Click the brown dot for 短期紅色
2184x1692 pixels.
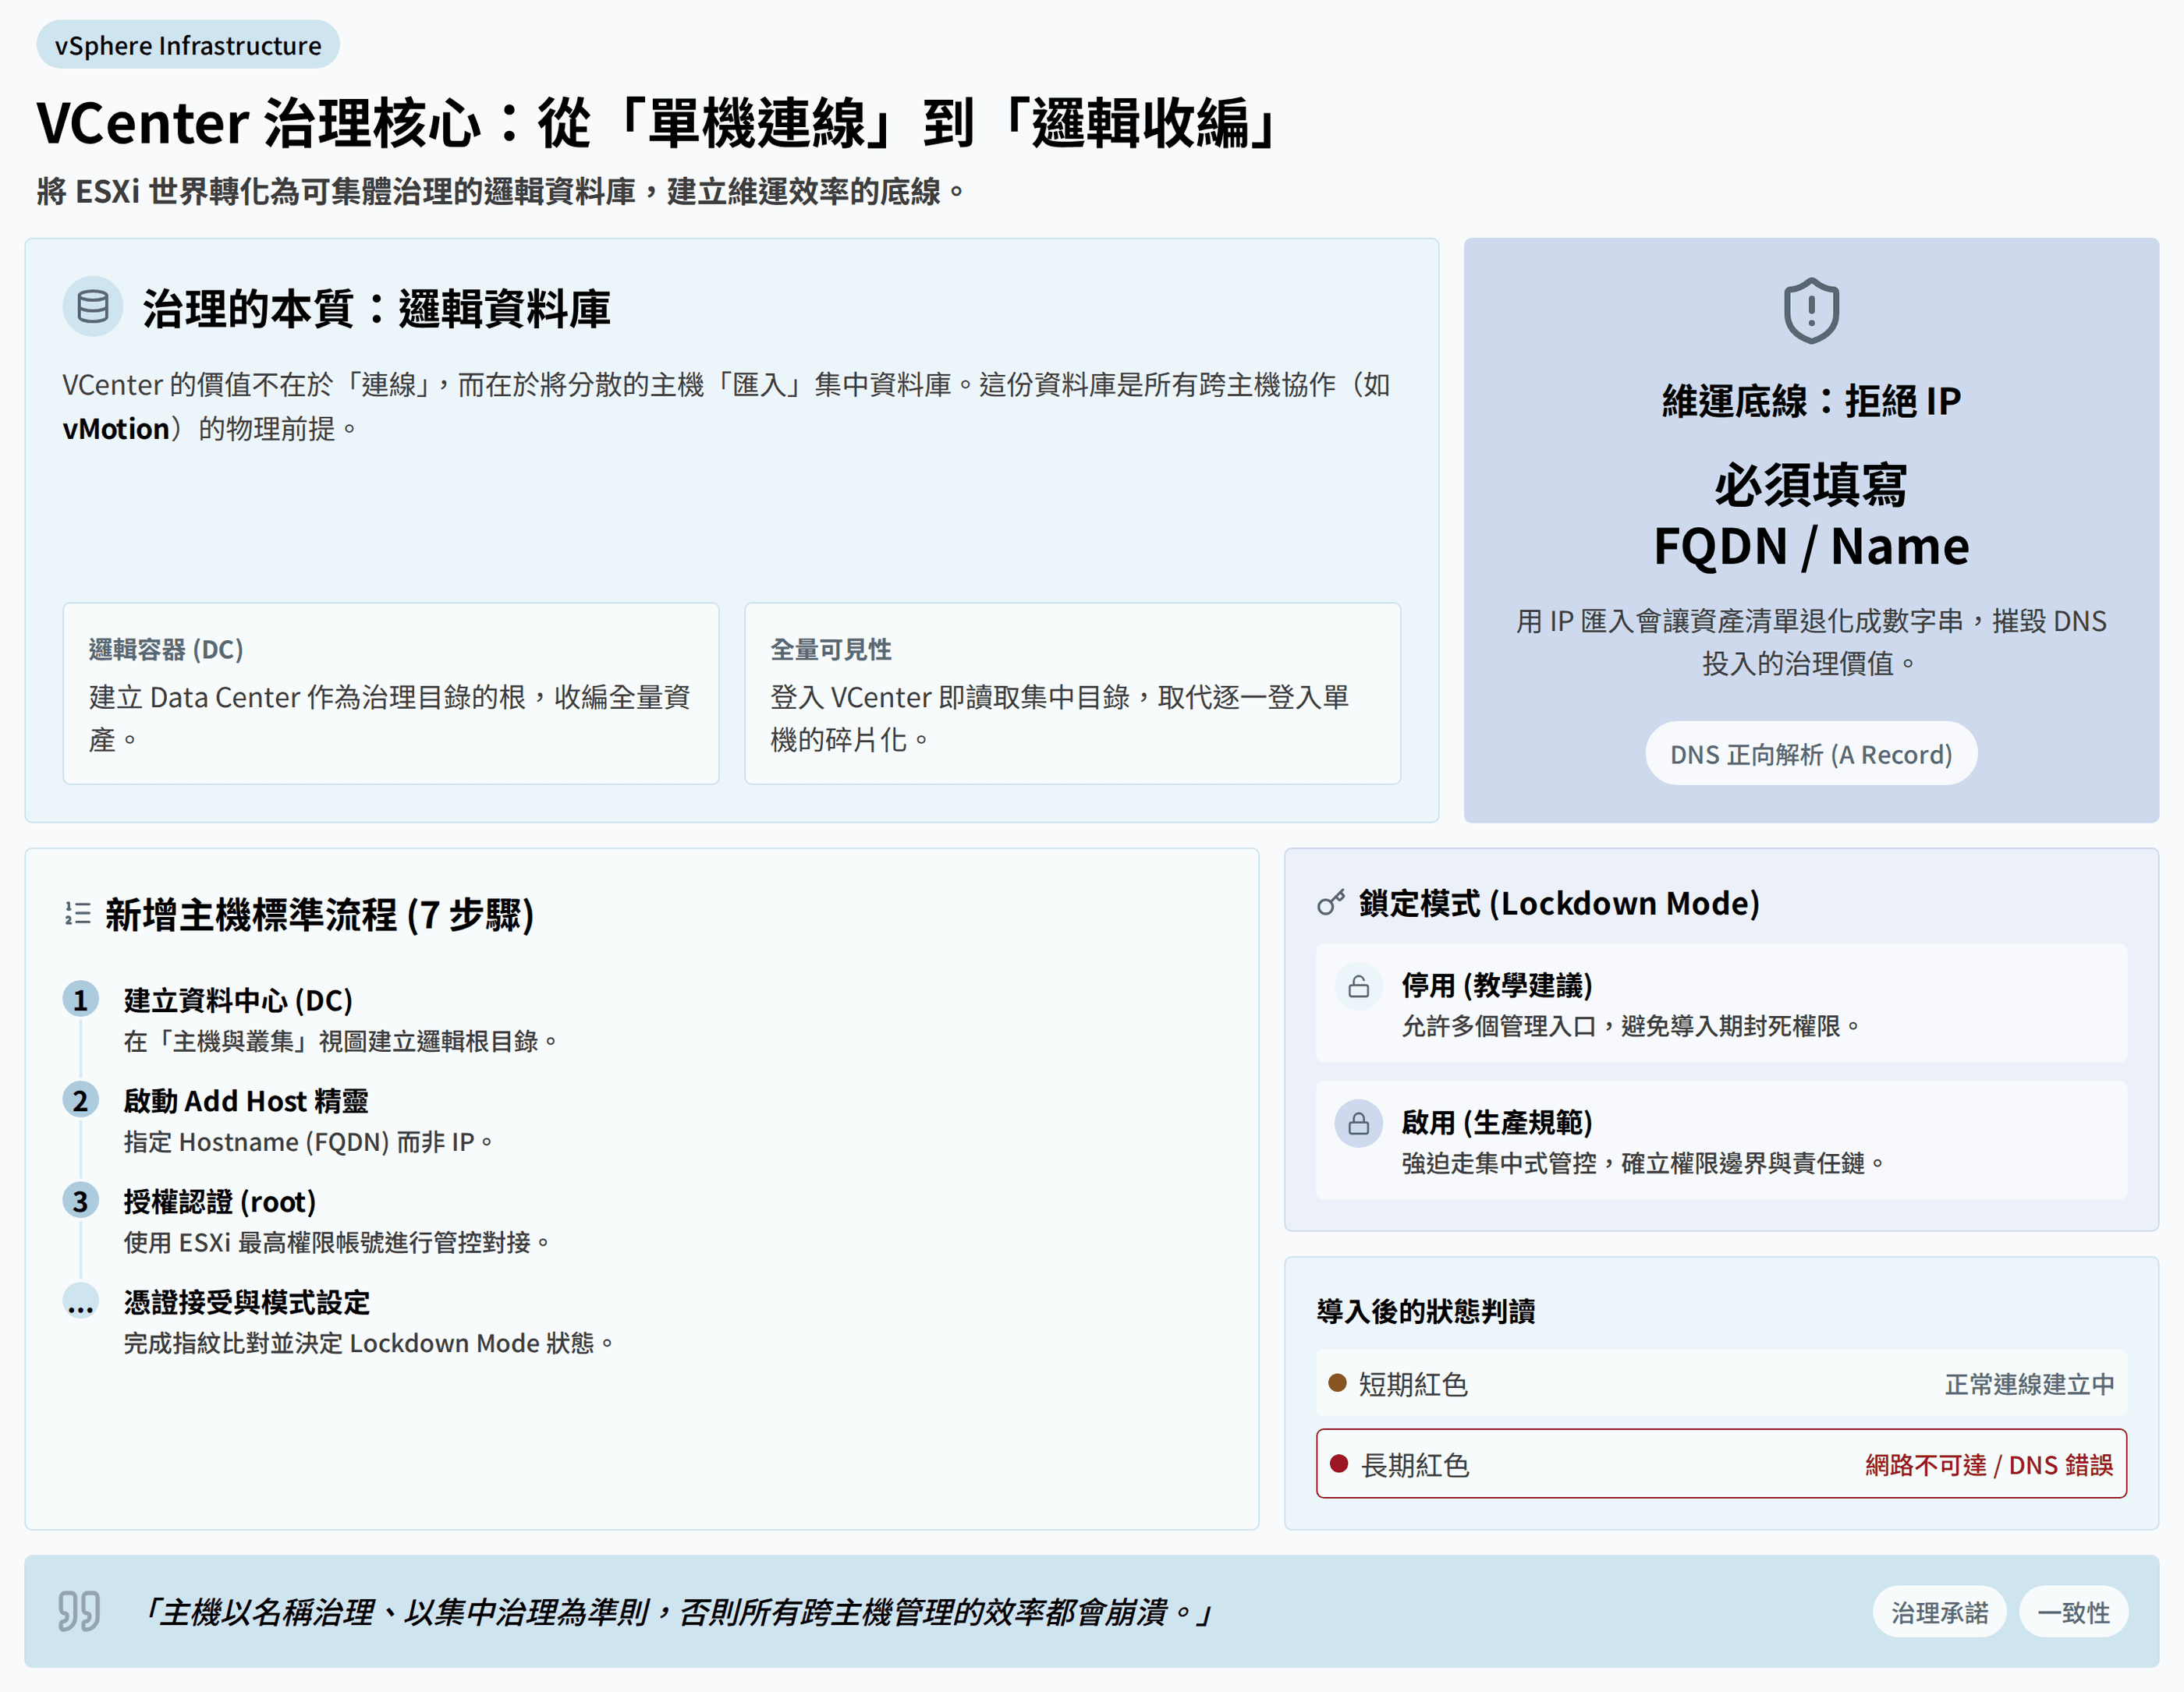pos(1337,1383)
